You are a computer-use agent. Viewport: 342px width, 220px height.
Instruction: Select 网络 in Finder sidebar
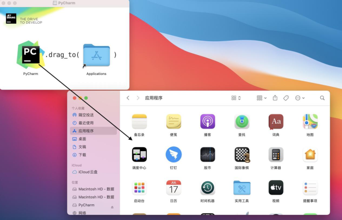click(94, 212)
